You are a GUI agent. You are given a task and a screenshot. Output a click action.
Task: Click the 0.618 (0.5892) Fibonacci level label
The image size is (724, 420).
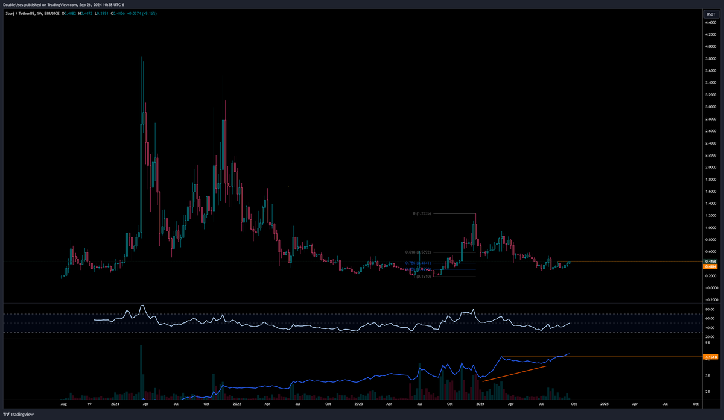coord(418,252)
